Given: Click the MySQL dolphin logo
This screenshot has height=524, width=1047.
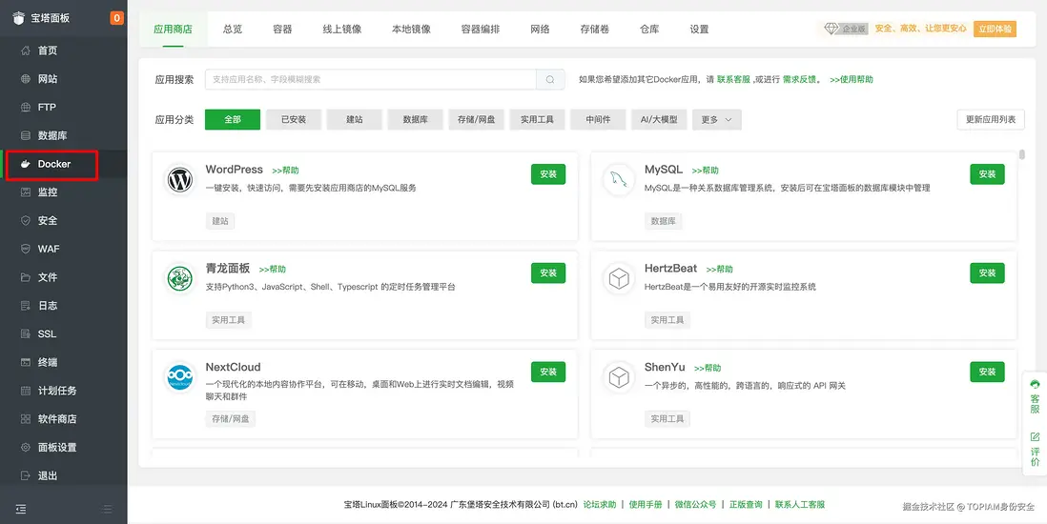Looking at the screenshot, I should point(619,180).
